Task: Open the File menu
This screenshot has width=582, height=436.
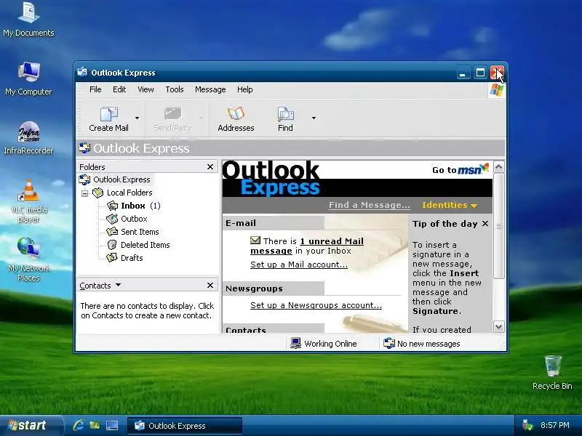Action: [95, 89]
